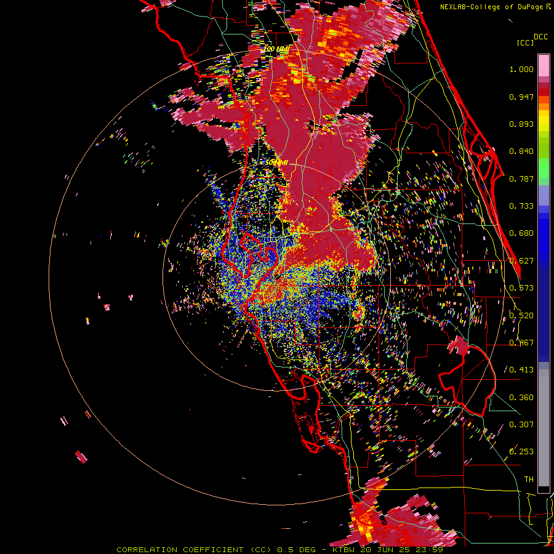Select the 0.360 legend value
Viewport: 554px width, 554px height.
click(x=521, y=398)
